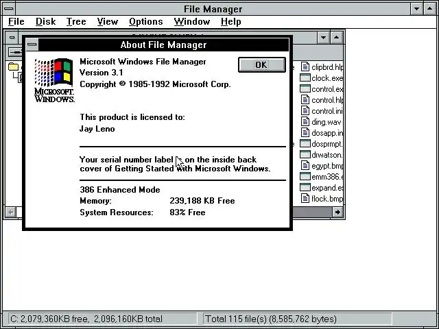Minimize the directory child window

click(323, 37)
